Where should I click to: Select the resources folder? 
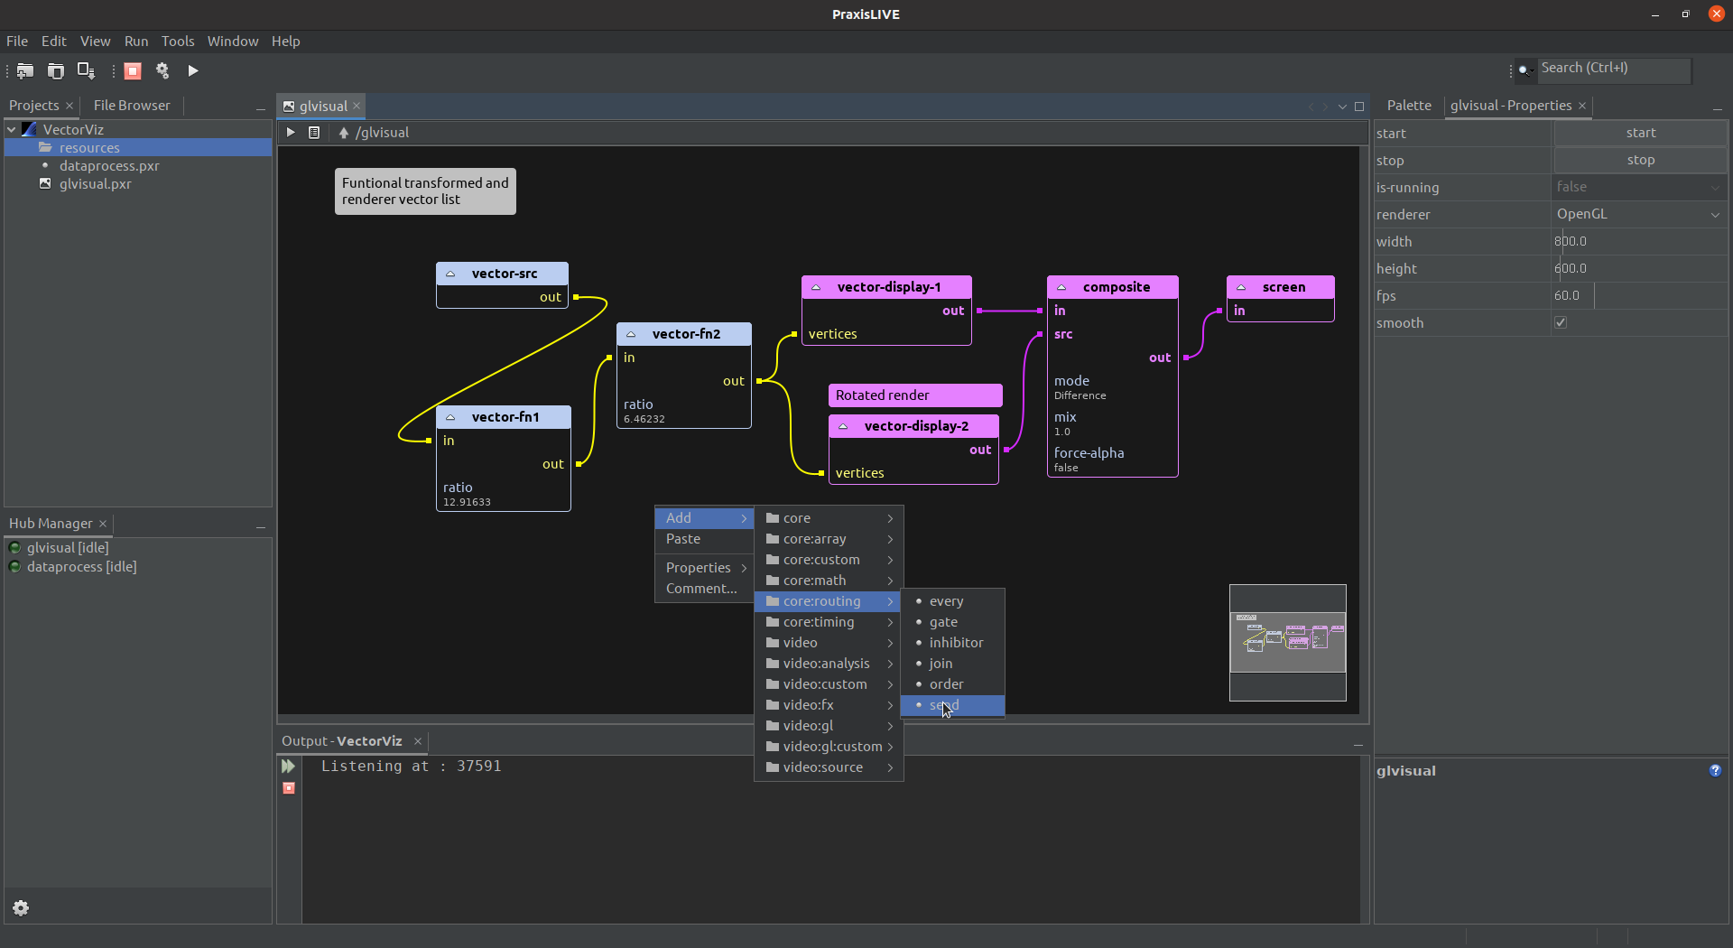(x=89, y=148)
